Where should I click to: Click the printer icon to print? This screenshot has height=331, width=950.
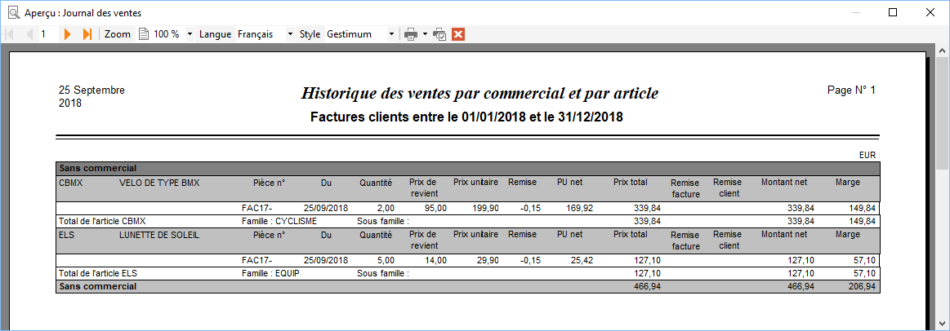point(412,34)
